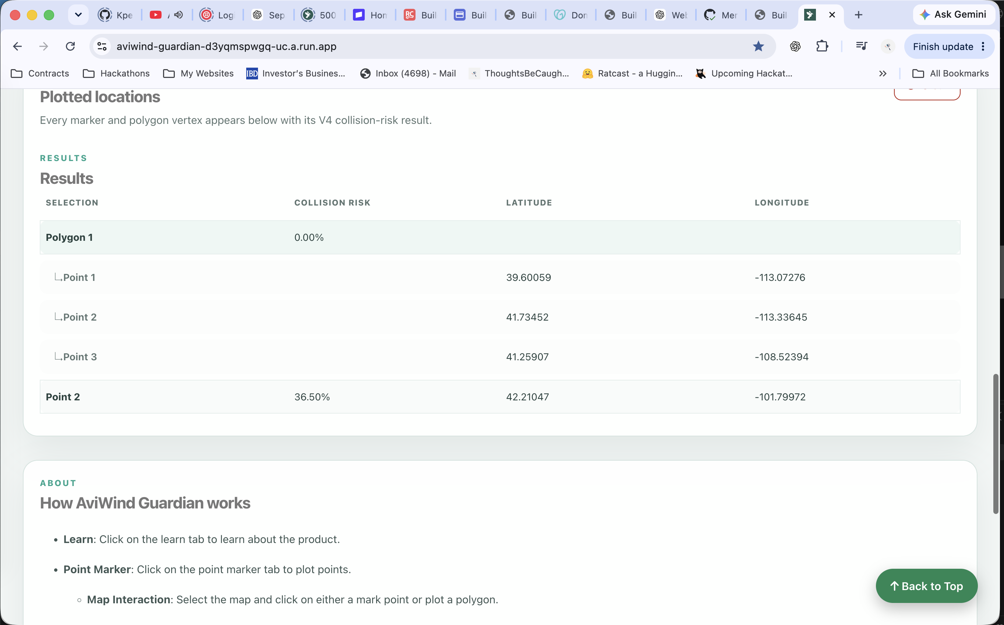Click the bookmark star in the address bar

pyautogui.click(x=758, y=46)
